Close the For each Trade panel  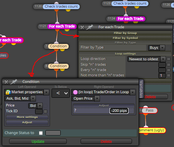point(82,27)
